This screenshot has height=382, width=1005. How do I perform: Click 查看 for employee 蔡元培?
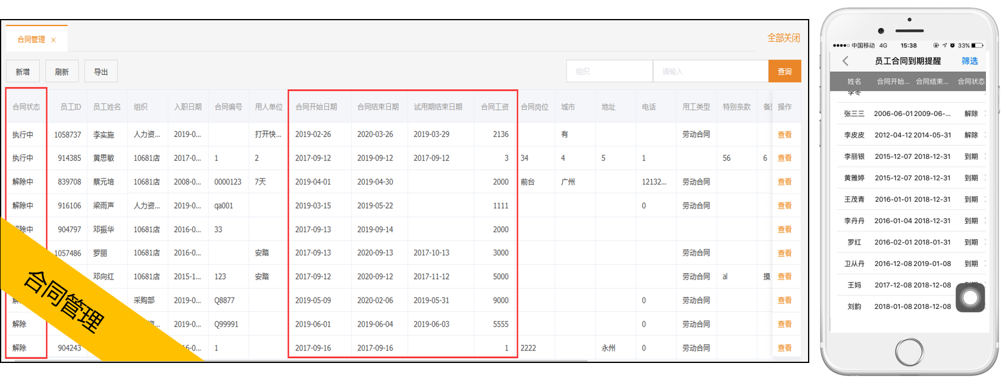tap(784, 182)
